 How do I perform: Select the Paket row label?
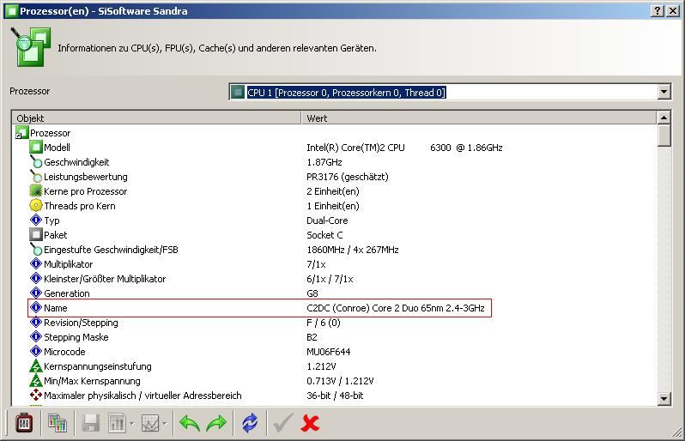(x=56, y=235)
